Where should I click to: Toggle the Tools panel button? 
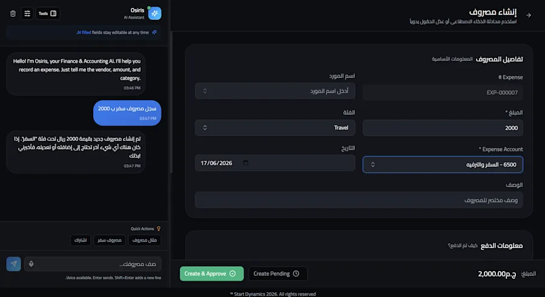tap(48, 13)
